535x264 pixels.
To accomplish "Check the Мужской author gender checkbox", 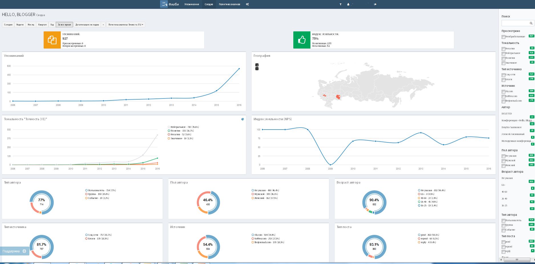I will coord(503,161).
